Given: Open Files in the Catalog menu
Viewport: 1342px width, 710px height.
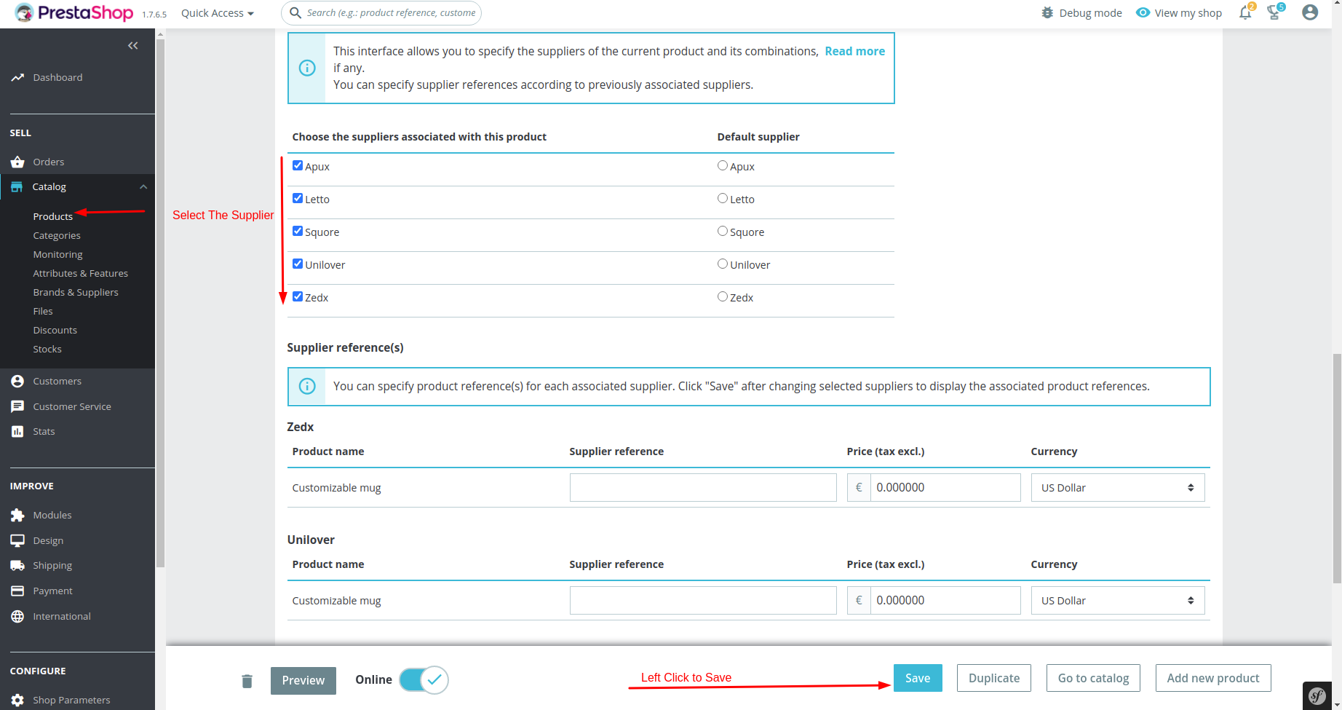Looking at the screenshot, I should [43, 311].
